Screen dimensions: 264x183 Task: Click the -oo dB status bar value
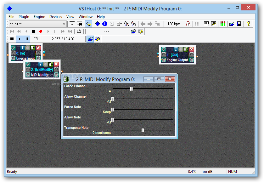pos(207,172)
